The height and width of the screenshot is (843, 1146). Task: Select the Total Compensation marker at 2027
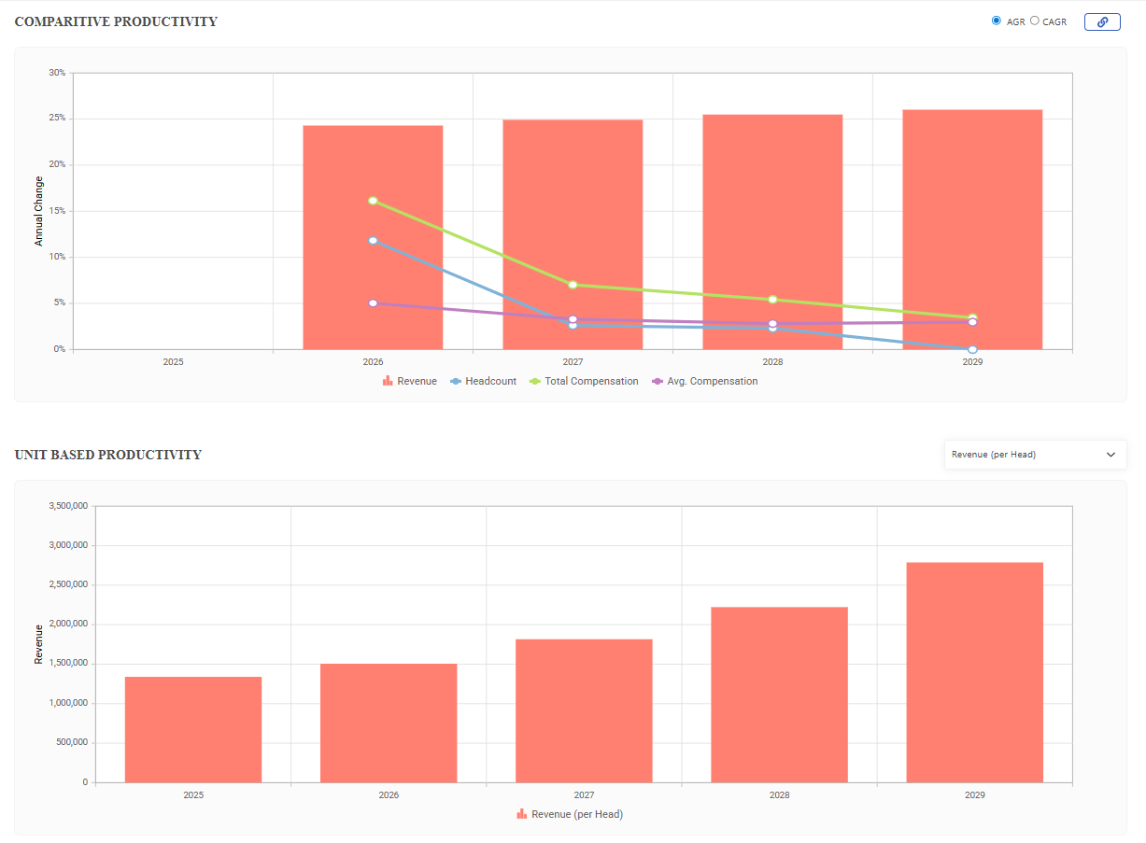(x=573, y=285)
